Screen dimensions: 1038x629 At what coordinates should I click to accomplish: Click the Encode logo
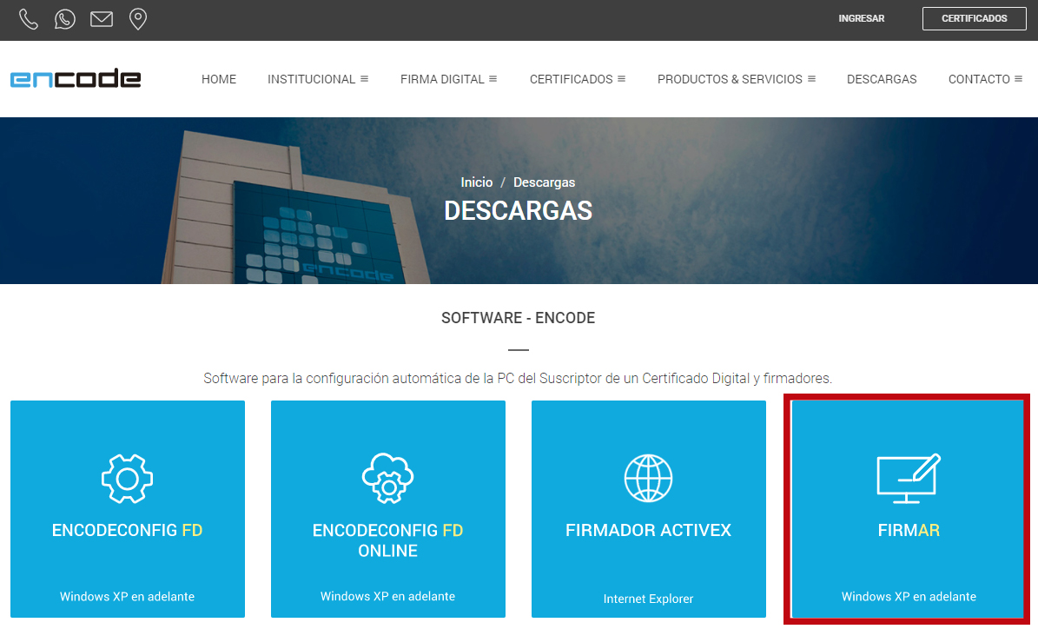coord(76,79)
